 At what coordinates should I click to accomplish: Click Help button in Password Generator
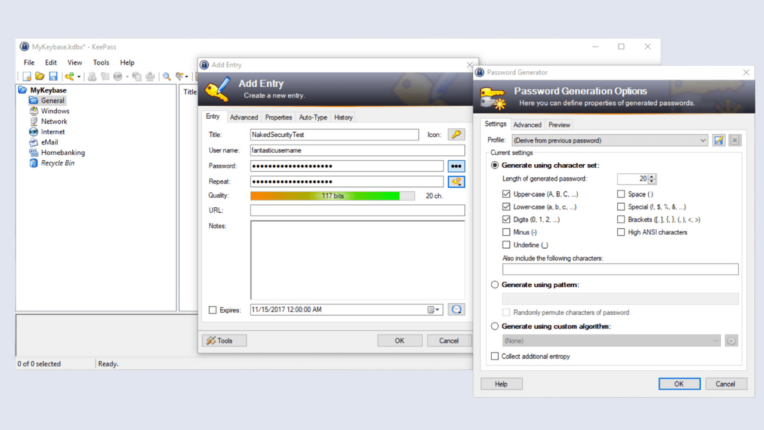coord(501,384)
